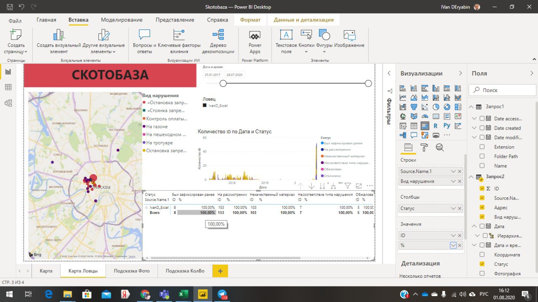Check the Folder Path field checkbox
Screen dimensions: 538x302
[x=482, y=156]
